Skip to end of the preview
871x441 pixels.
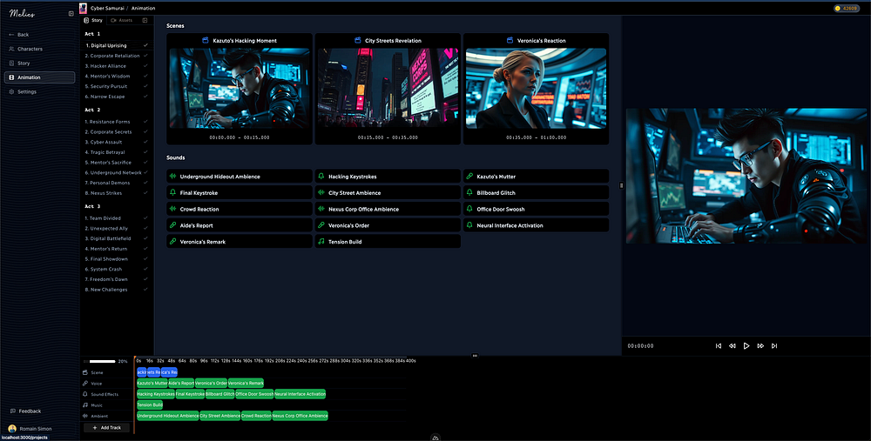(774, 345)
